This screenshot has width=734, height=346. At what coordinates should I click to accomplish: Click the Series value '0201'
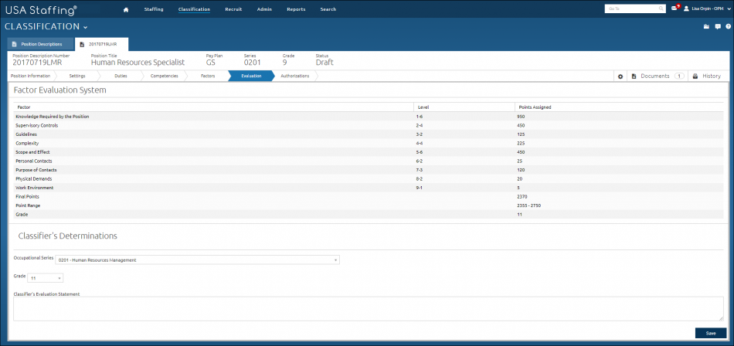pos(253,63)
